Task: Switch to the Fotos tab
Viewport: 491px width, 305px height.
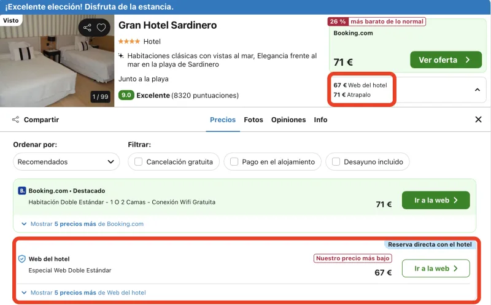Action: tap(253, 120)
